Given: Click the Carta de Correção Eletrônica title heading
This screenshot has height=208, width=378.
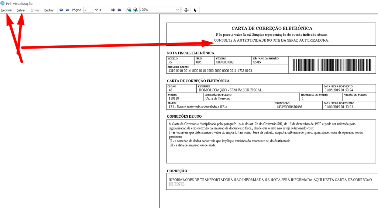Looking at the screenshot, I should (x=272, y=28).
